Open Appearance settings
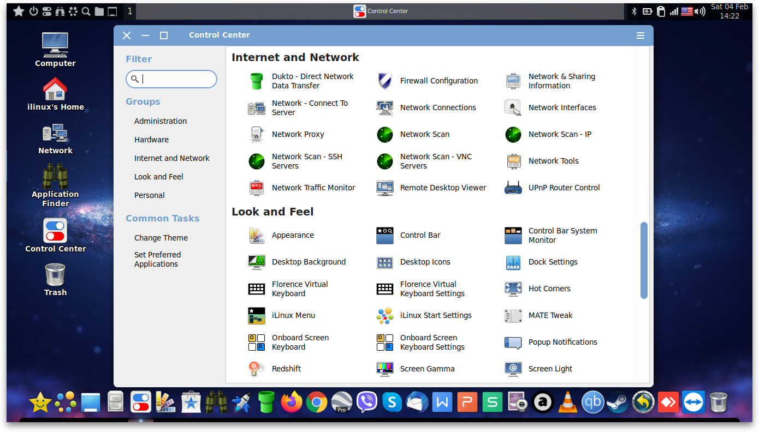The height and width of the screenshot is (432, 759). coord(281,235)
